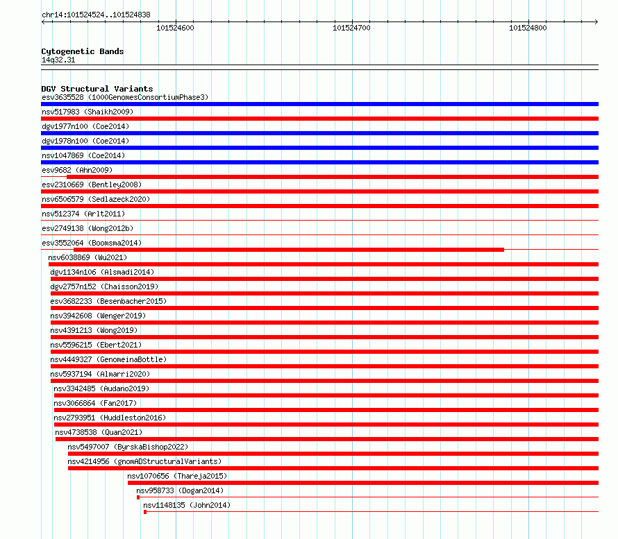The width and height of the screenshot is (618, 539).
Task: Open variant nsv2793951 (Huddleston2016)
Action: (x=110, y=418)
